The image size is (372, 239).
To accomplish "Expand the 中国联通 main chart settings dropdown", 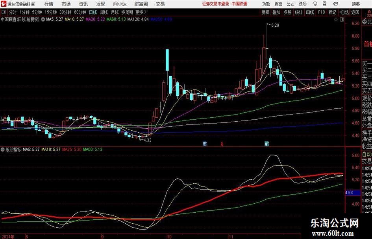I will 43,19.
